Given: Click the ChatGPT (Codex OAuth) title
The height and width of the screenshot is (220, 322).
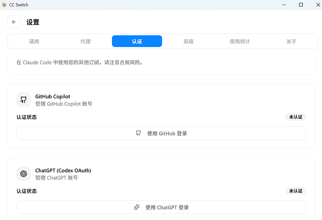Looking at the screenshot, I should [63, 171].
